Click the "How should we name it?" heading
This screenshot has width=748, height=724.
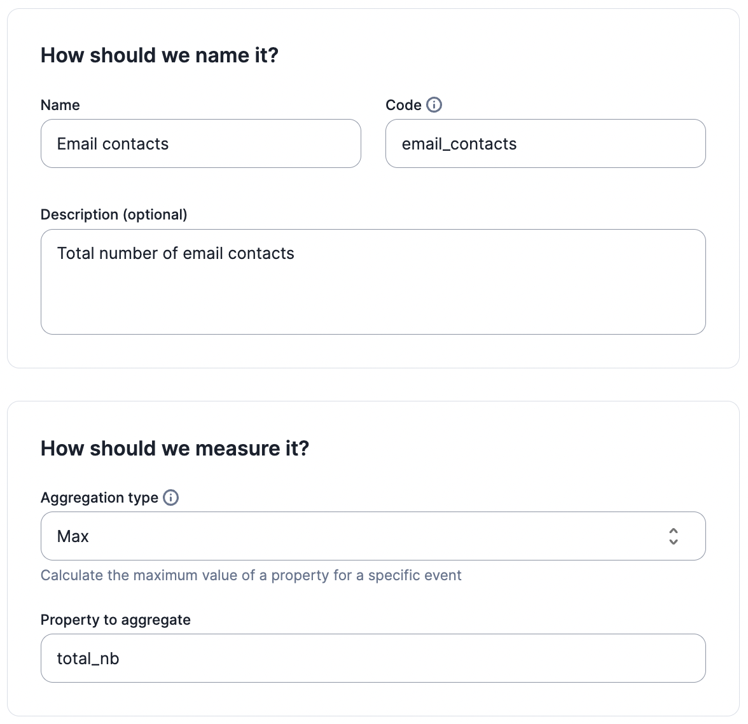click(x=159, y=55)
